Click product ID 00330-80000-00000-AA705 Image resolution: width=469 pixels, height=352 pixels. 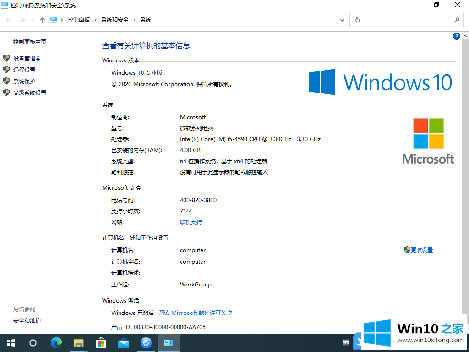tap(169, 327)
